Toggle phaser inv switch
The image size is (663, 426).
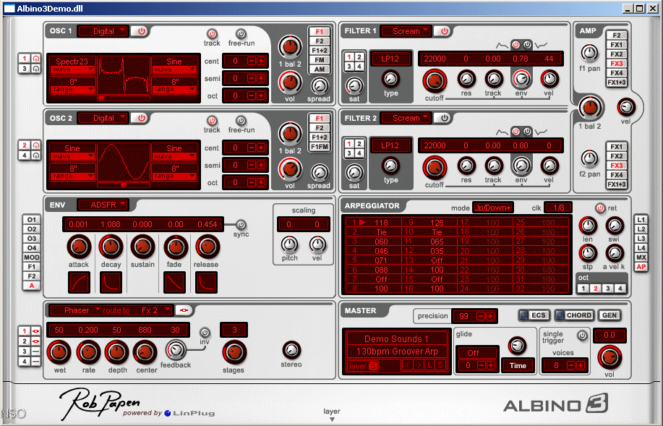click(204, 332)
